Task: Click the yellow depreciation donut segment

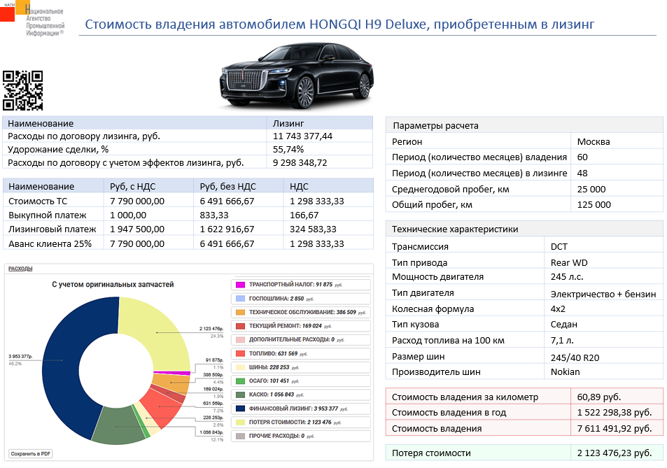Action: tap(154, 332)
